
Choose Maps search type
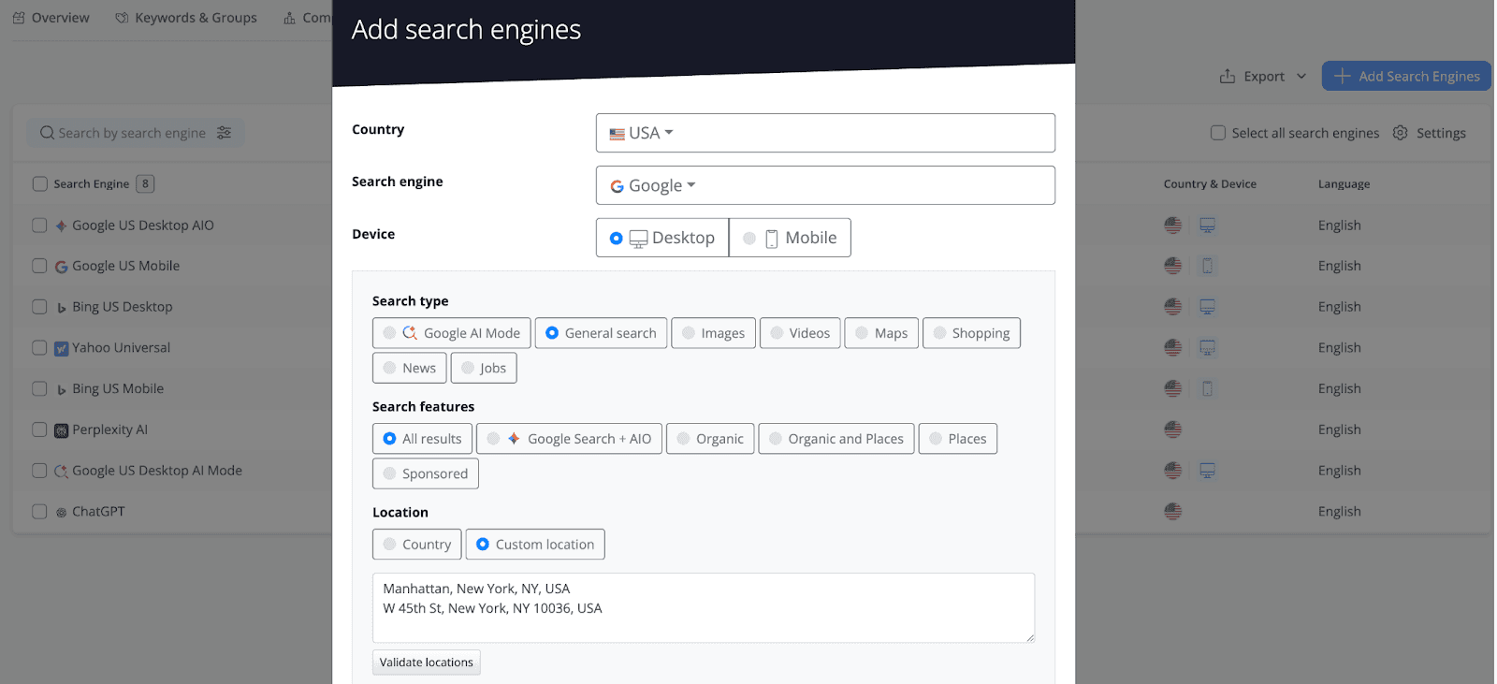(881, 333)
